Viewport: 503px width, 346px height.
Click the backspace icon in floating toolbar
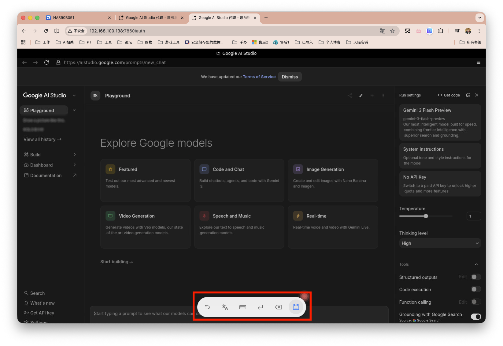pyautogui.click(x=278, y=307)
